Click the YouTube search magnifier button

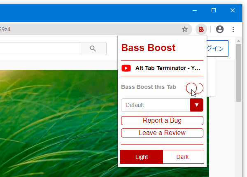pos(93,49)
